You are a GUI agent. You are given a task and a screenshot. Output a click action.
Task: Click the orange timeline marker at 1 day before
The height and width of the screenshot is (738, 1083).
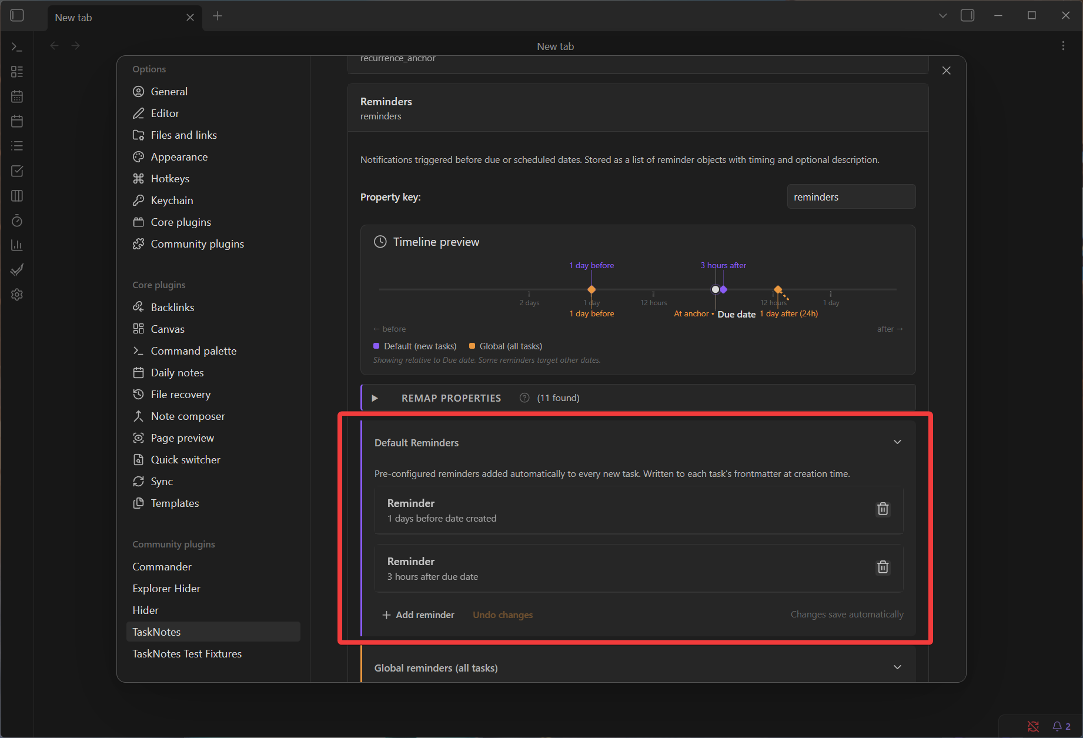coord(591,289)
